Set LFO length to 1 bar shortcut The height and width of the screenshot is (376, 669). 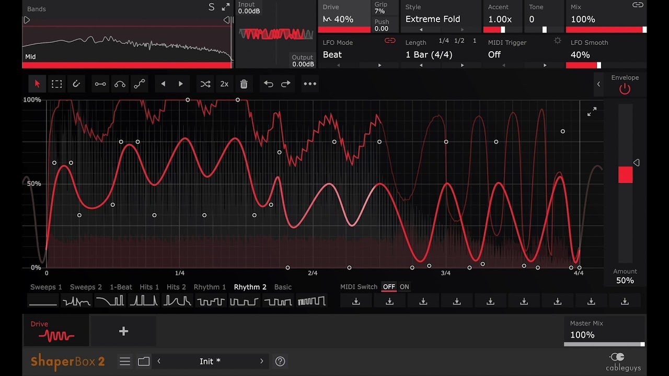point(475,41)
